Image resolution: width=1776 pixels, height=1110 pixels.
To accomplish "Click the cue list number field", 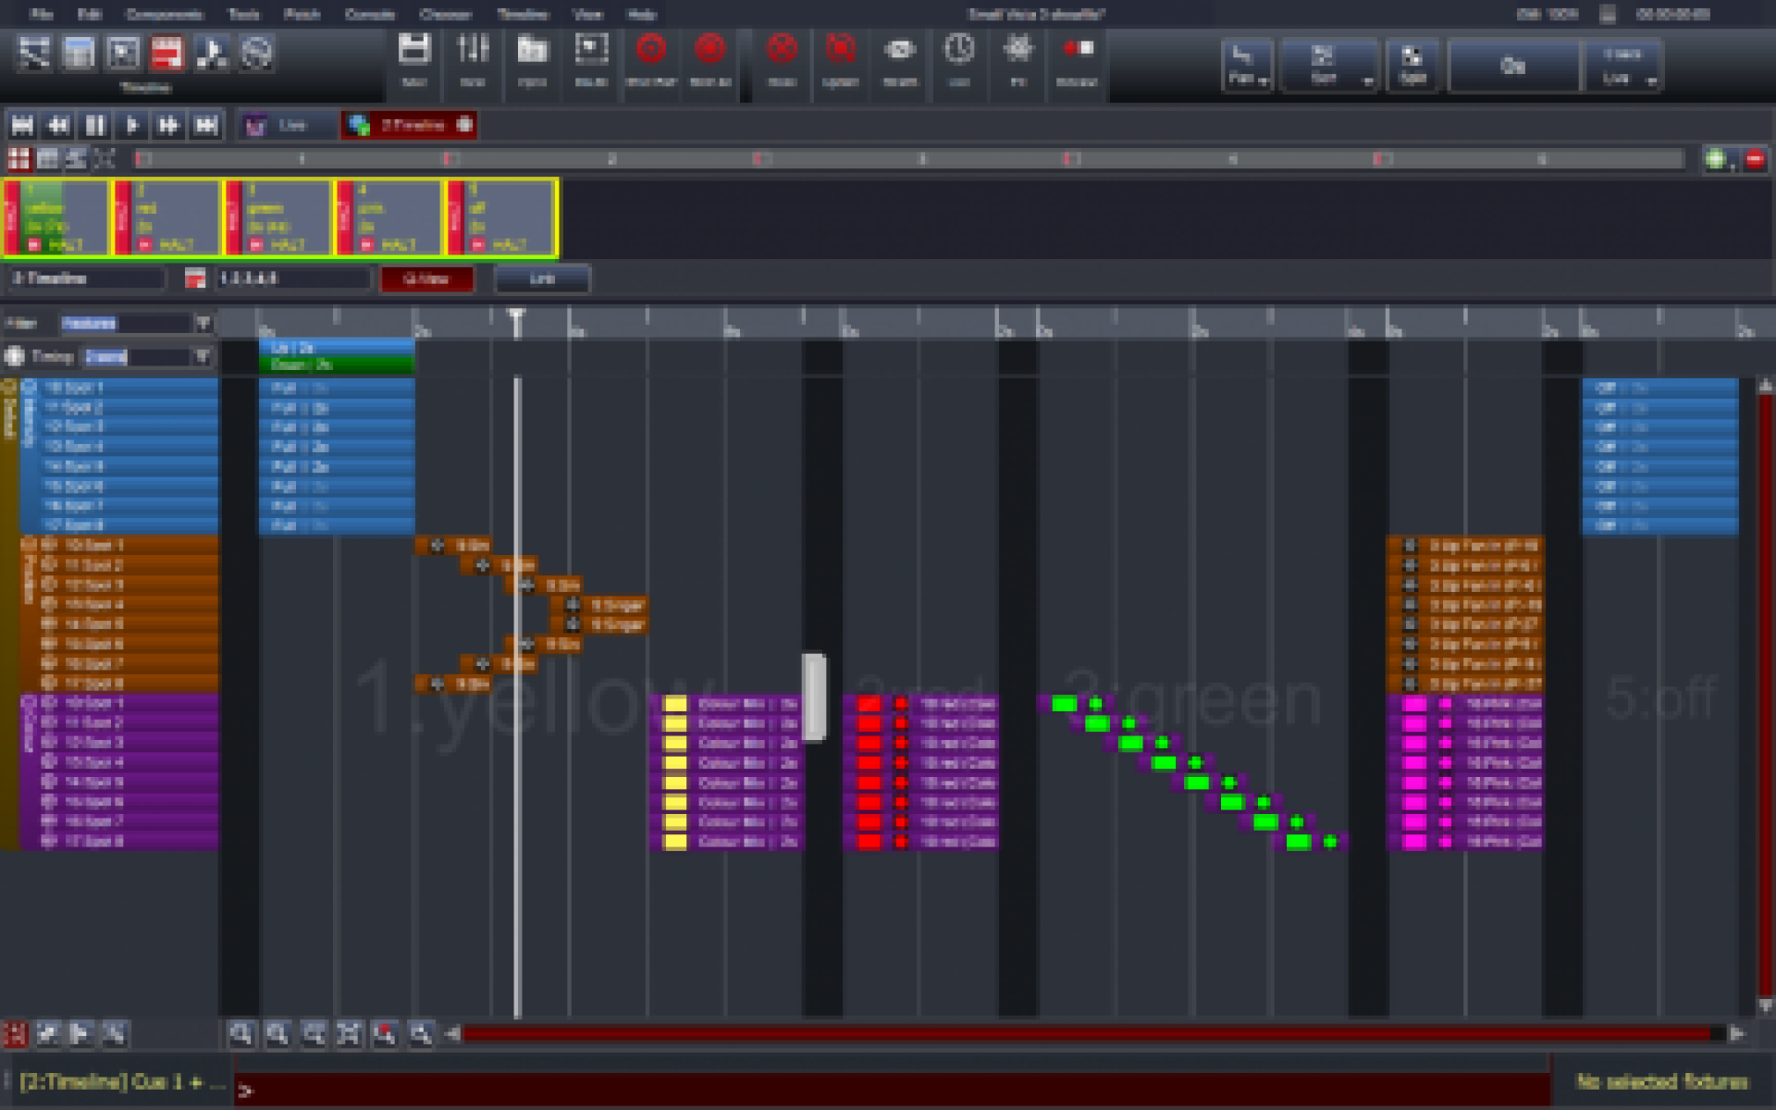I will (292, 278).
